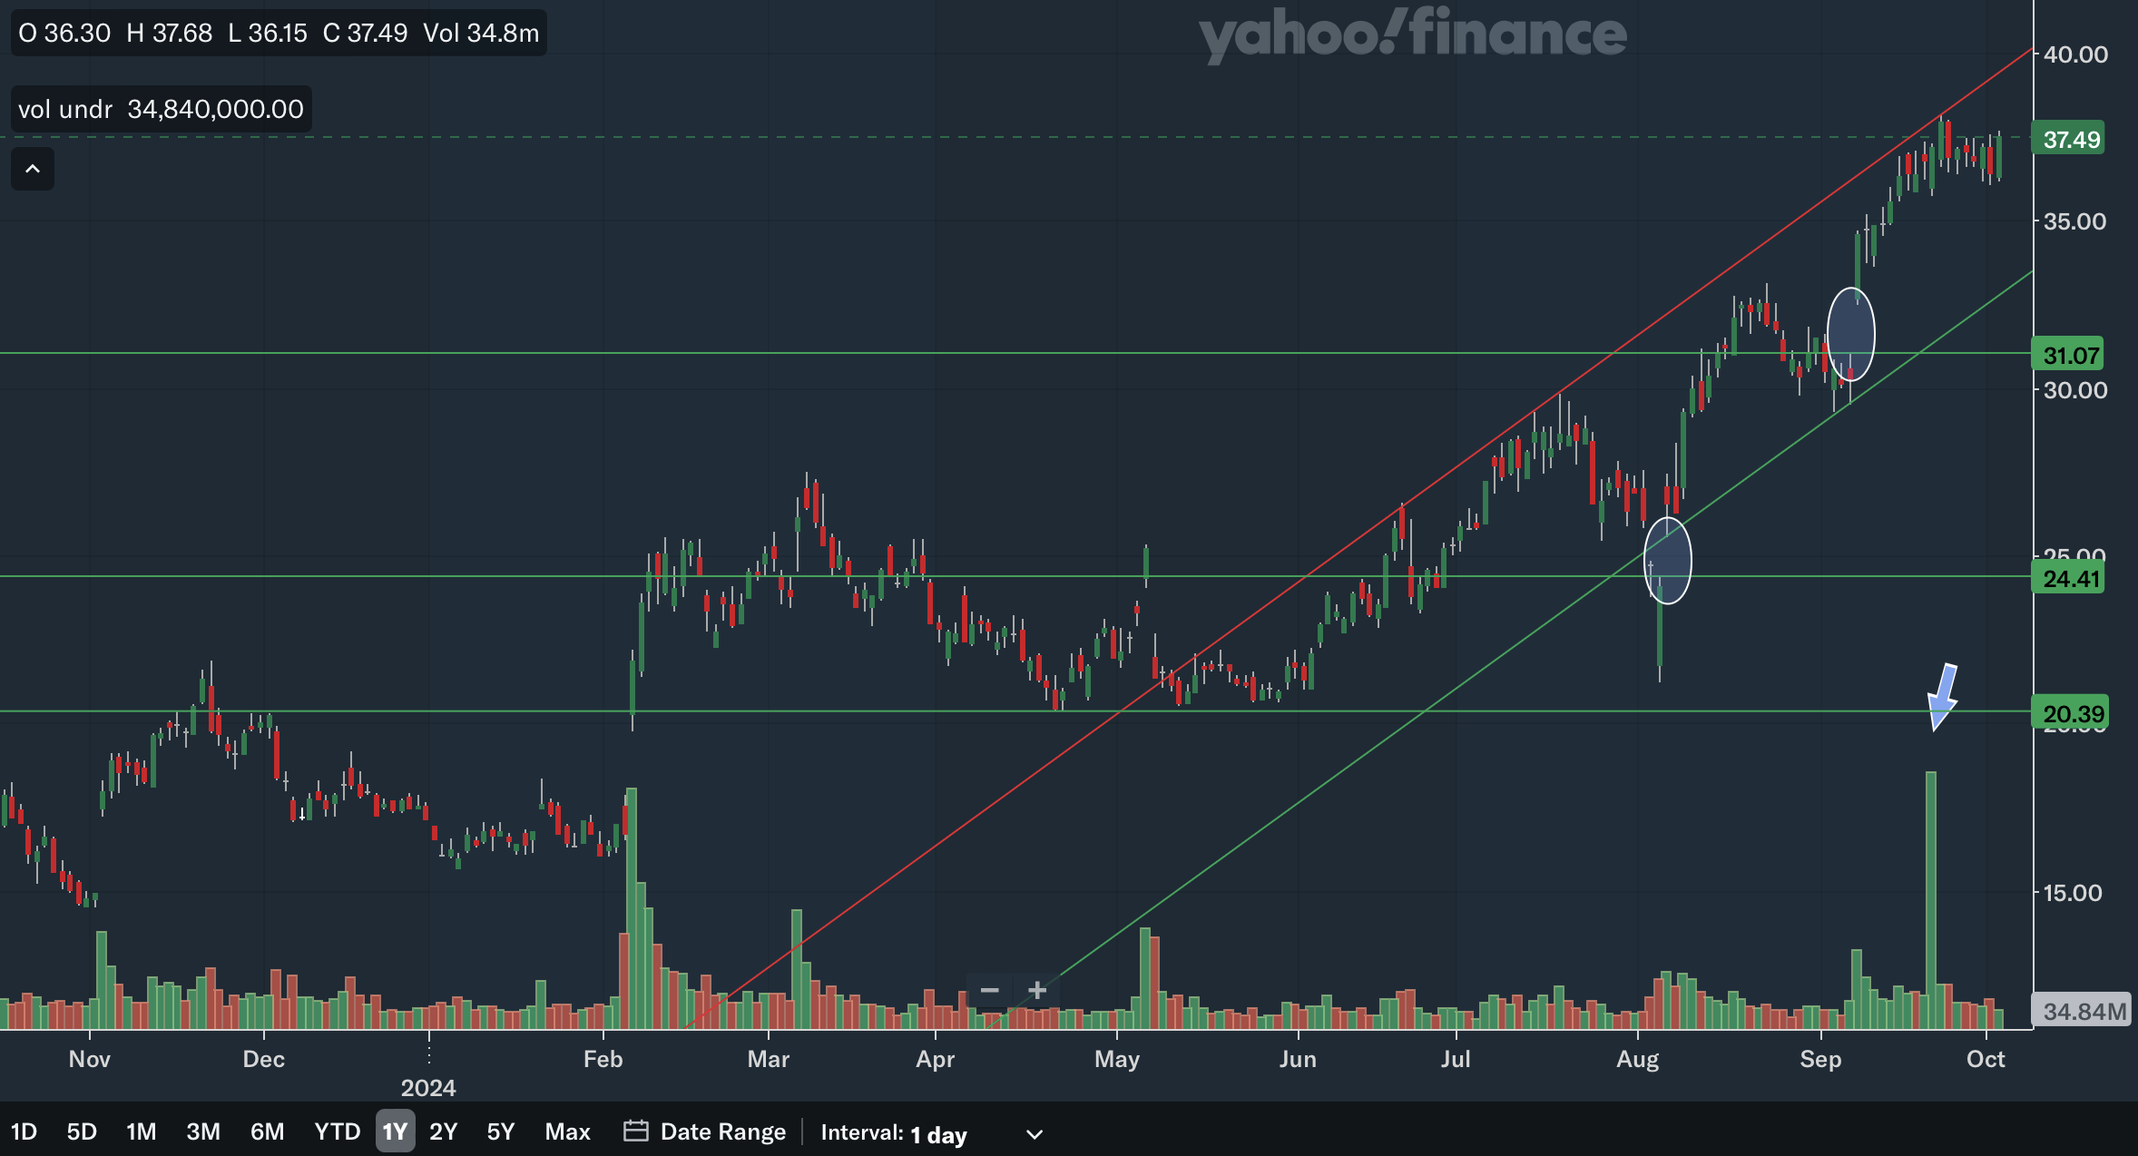
Task: Click the chevron next to Interval
Action: (1034, 1134)
